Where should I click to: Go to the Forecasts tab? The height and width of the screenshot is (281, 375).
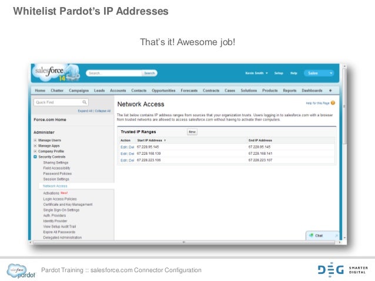click(189, 90)
